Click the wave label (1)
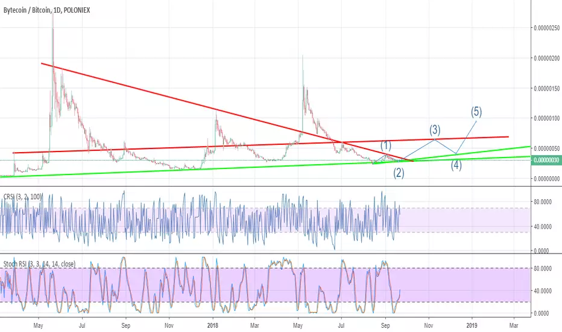562x332 pixels. (386, 145)
